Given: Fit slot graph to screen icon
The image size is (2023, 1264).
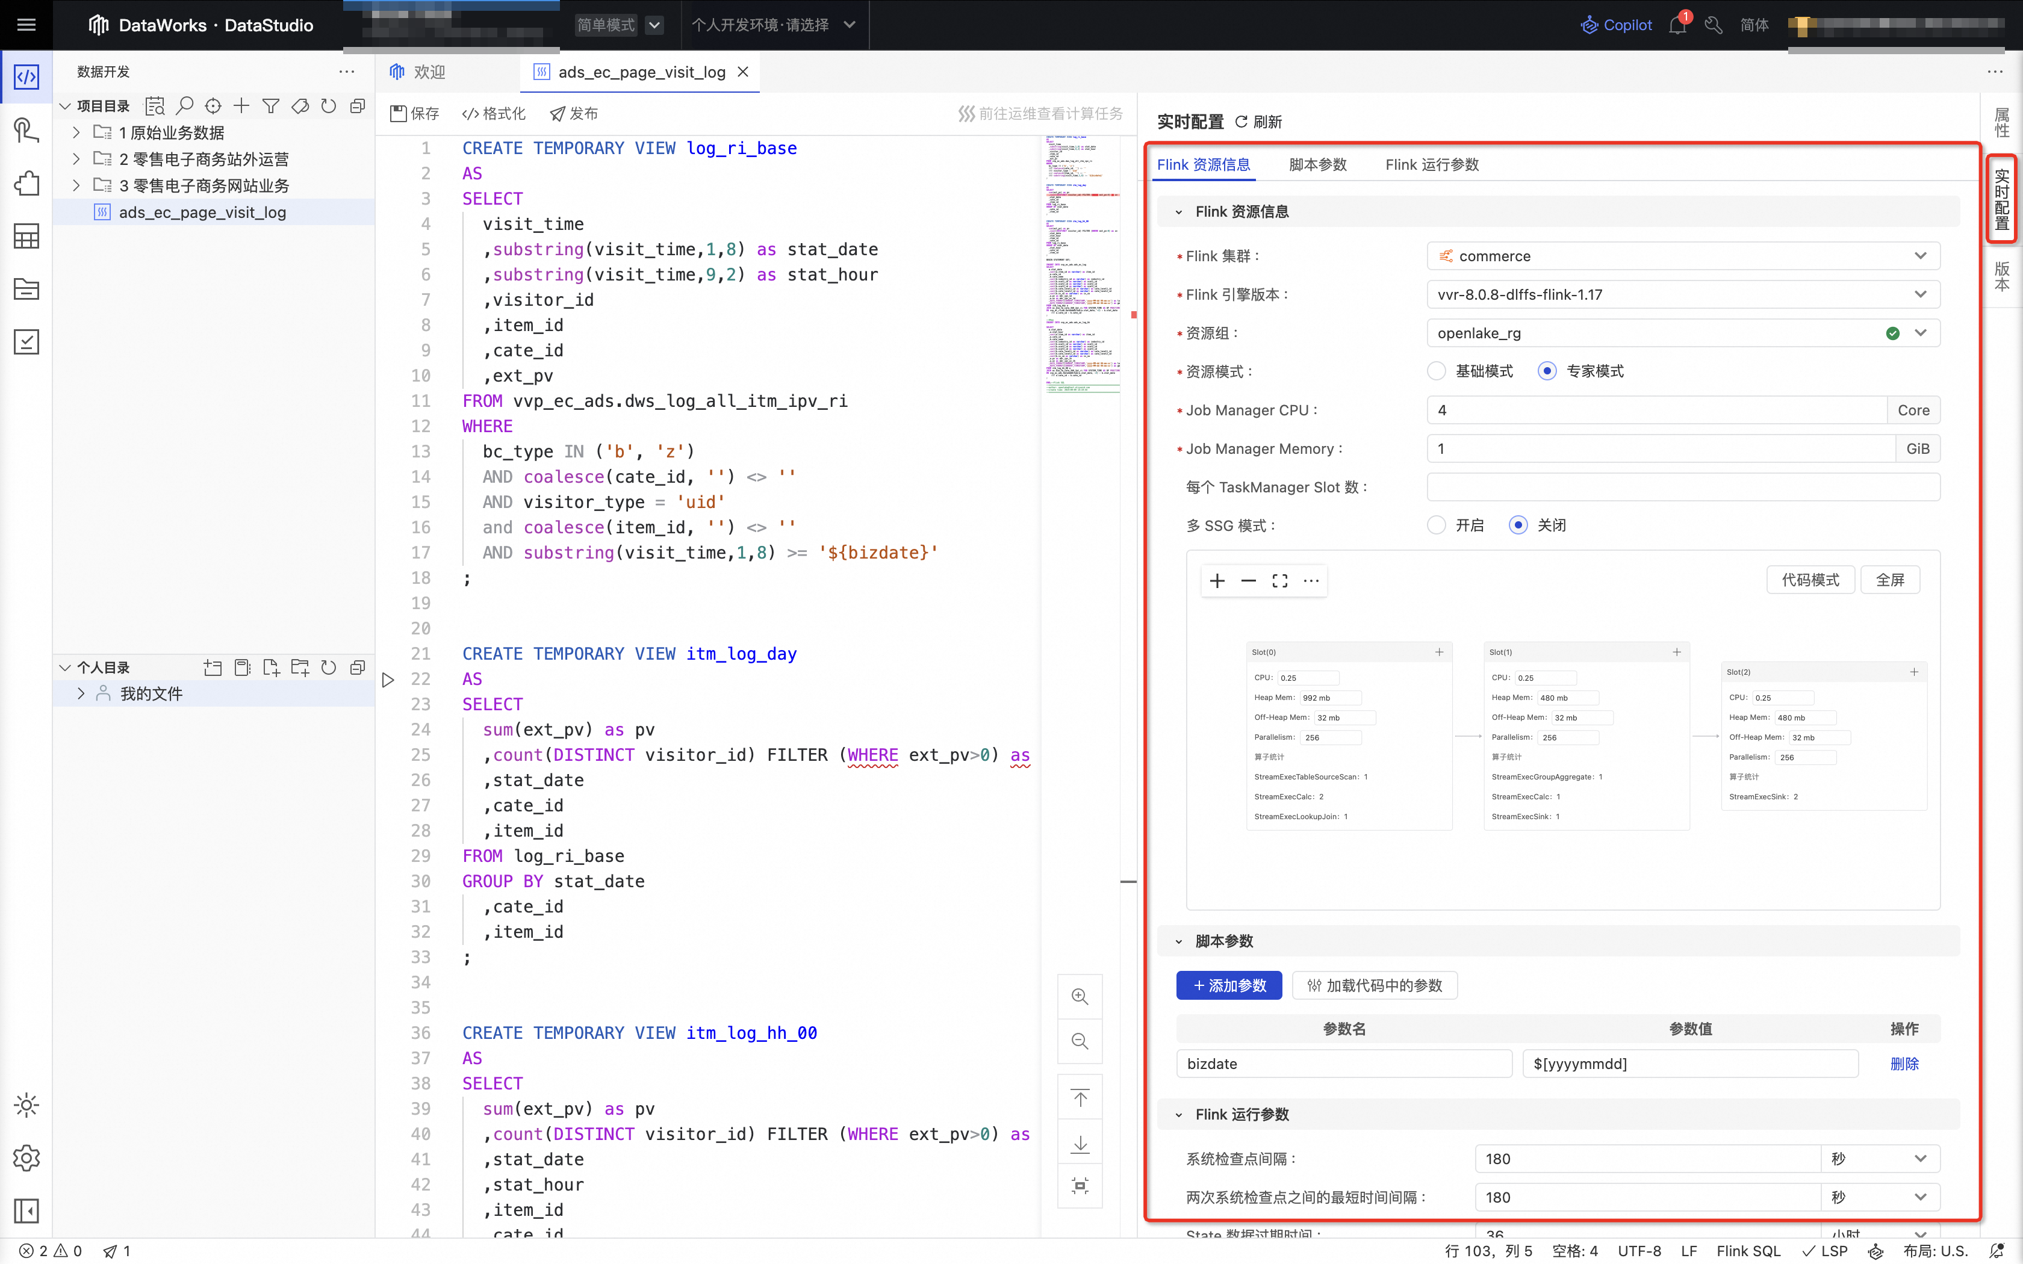Looking at the screenshot, I should tap(1280, 581).
